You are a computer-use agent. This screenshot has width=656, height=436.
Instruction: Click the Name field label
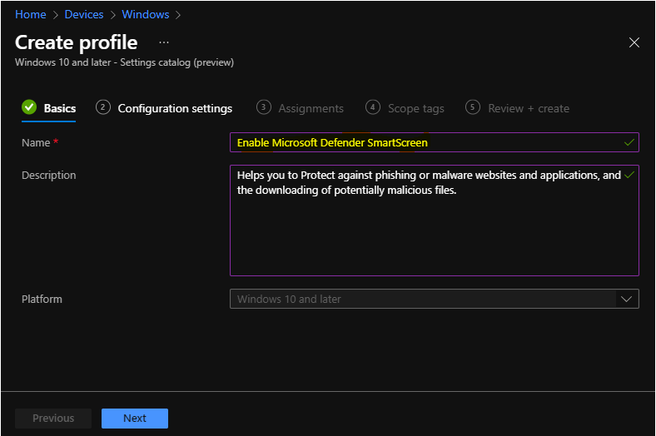click(36, 143)
